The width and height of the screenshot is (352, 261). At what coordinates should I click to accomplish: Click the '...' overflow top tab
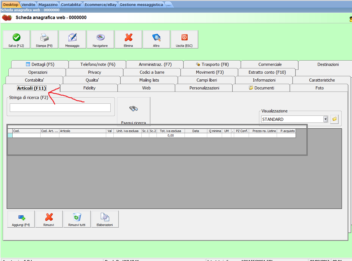pyautogui.click(x=168, y=4)
